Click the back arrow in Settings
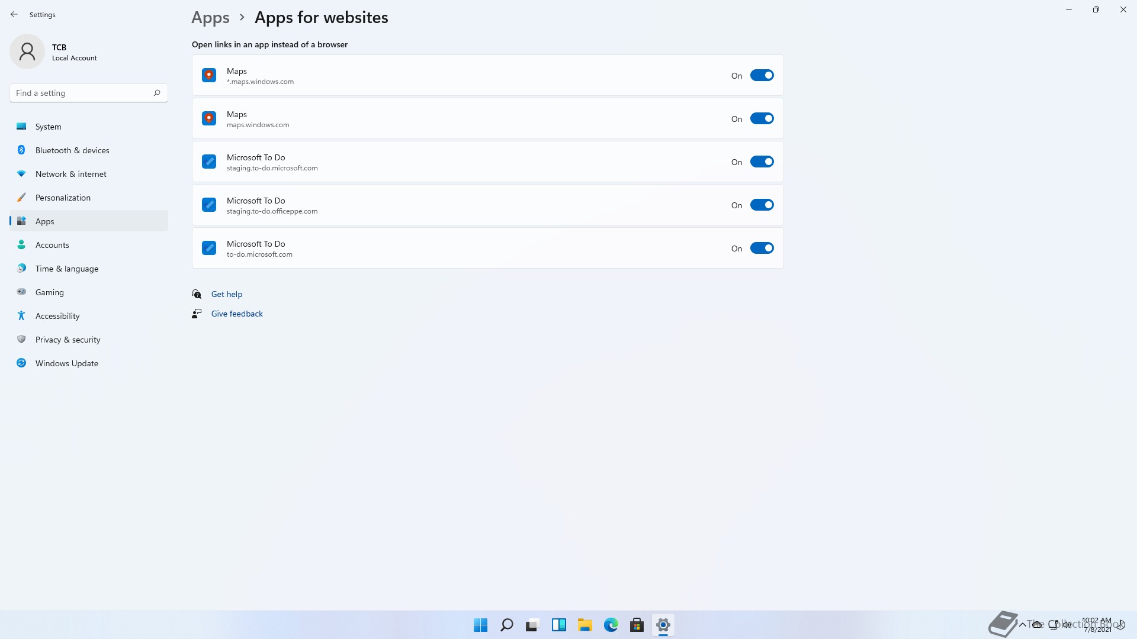The image size is (1137, 639). pyautogui.click(x=14, y=14)
